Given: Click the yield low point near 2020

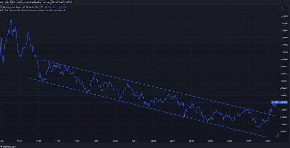Looking at the screenshot, I should point(257,127).
